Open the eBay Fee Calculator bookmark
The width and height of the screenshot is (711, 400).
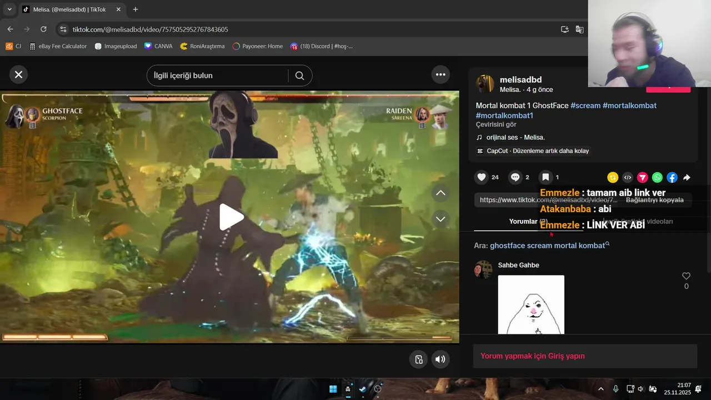(x=58, y=46)
